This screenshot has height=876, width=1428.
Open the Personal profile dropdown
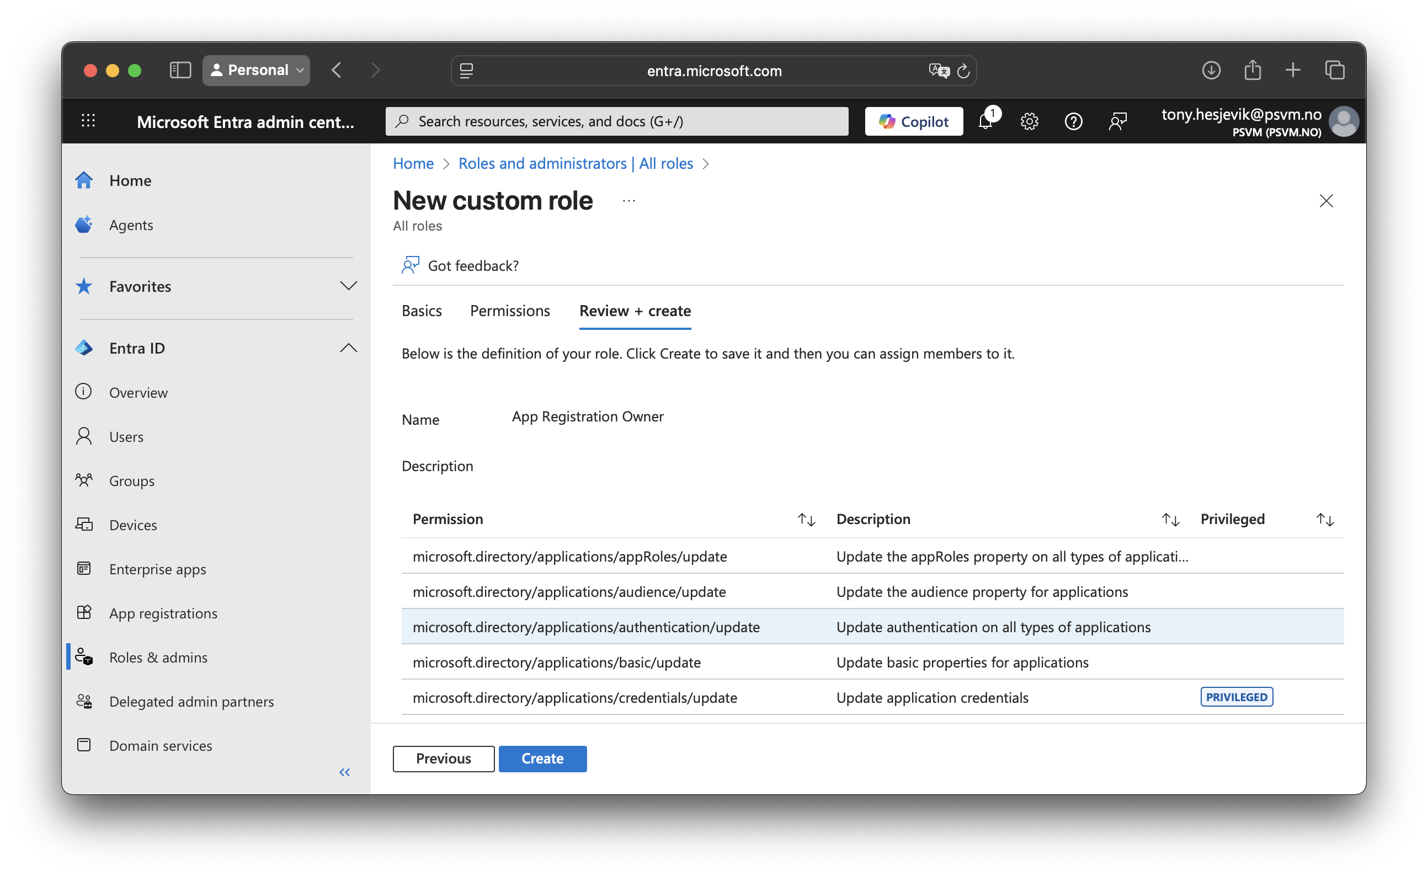point(256,70)
